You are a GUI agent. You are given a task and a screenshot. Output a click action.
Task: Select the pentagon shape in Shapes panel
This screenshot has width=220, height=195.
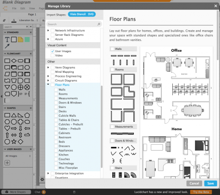click(x=27, y=115)
